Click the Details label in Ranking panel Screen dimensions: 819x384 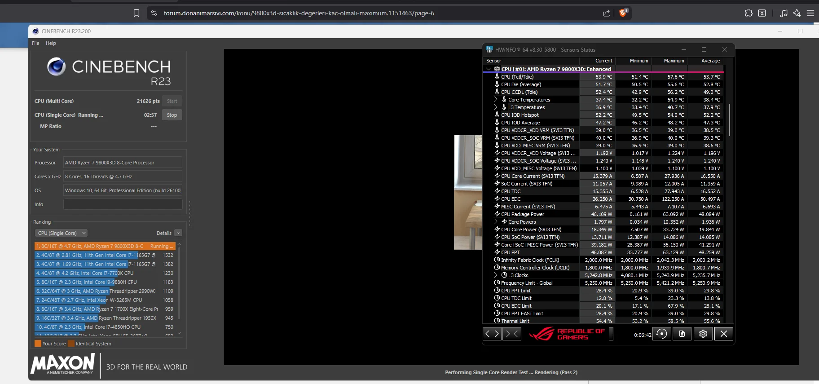(164, 233)
